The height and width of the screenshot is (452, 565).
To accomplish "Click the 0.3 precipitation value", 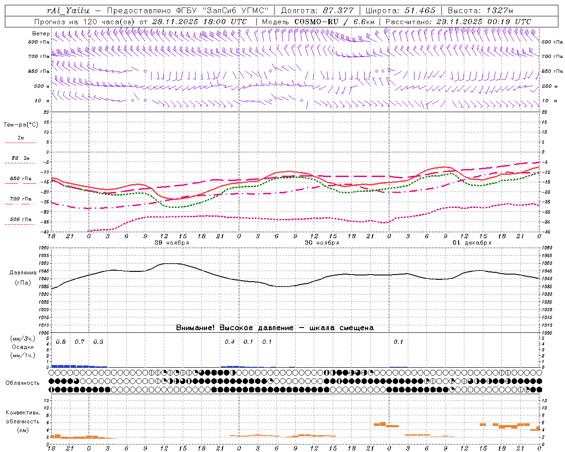I will coord(98,342).
